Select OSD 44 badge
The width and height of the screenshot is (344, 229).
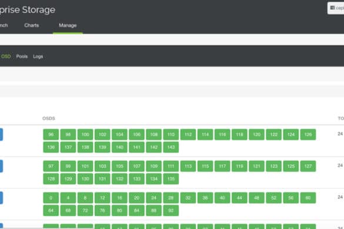[x=239, y=198]
